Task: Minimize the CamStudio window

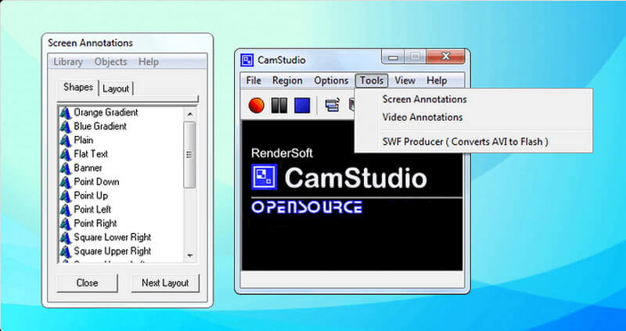Action: coord(394,57)
